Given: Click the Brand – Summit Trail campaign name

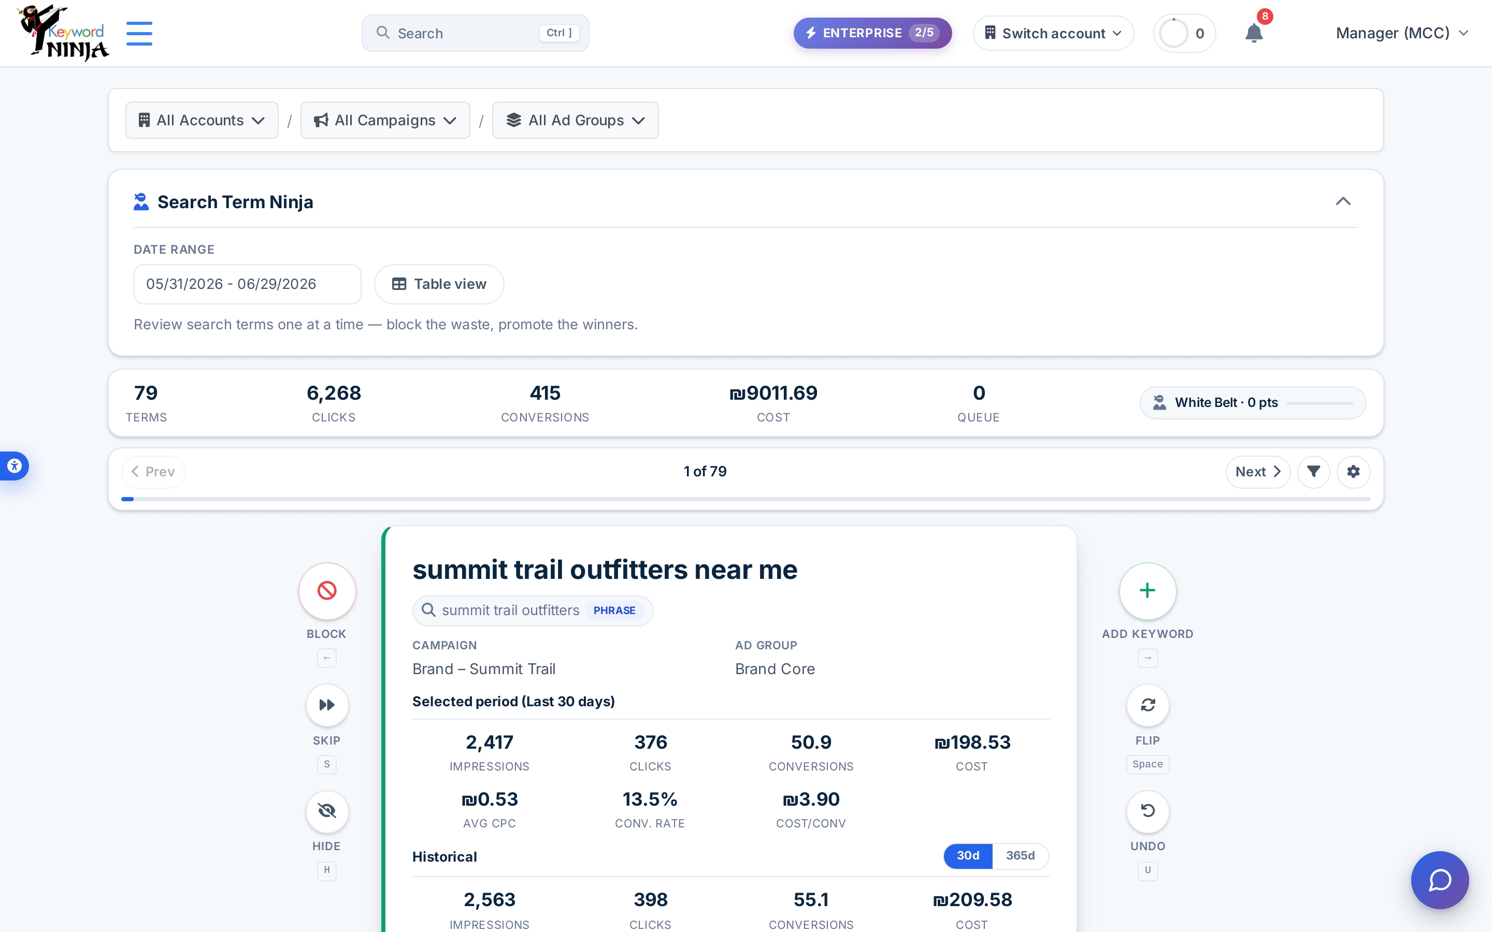Looking at the screenshot, I should point(484,669).
